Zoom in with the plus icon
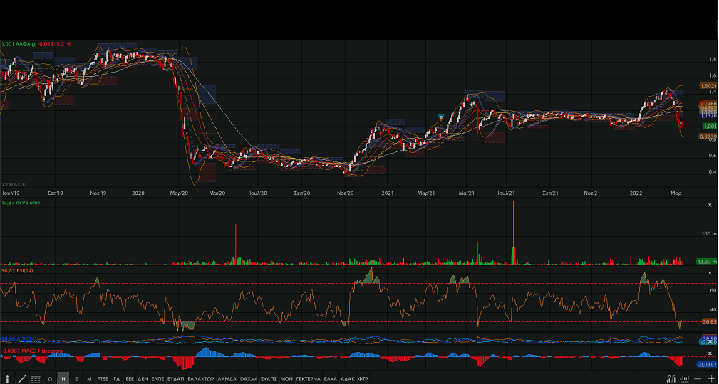 point(710,379)
